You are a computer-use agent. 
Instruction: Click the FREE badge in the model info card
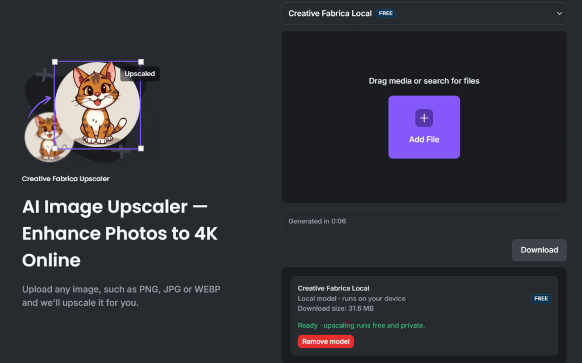[x=541, y=298]
